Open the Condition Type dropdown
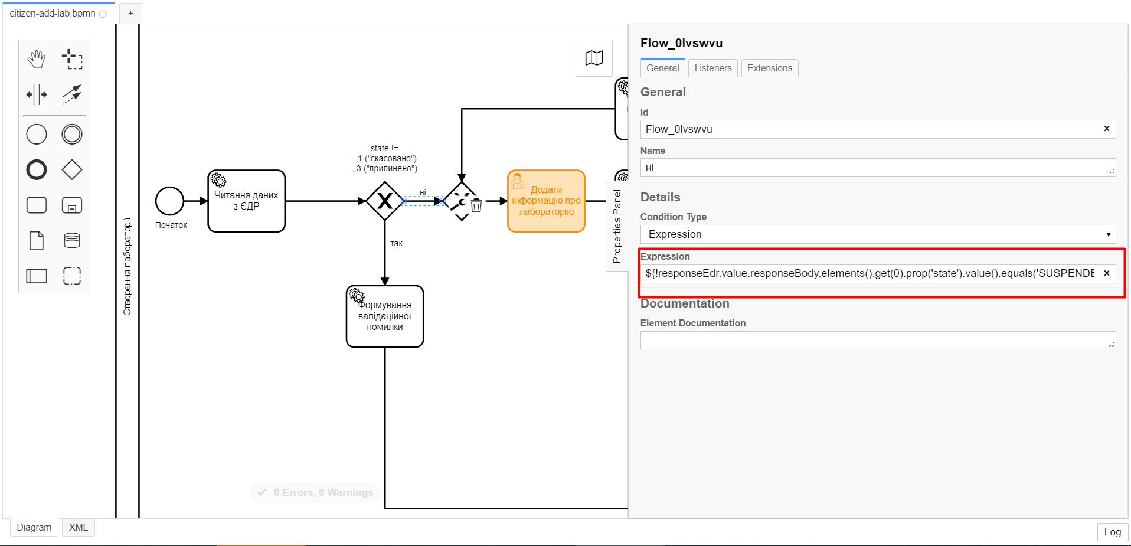The image size is (1131, 546). 878,234
